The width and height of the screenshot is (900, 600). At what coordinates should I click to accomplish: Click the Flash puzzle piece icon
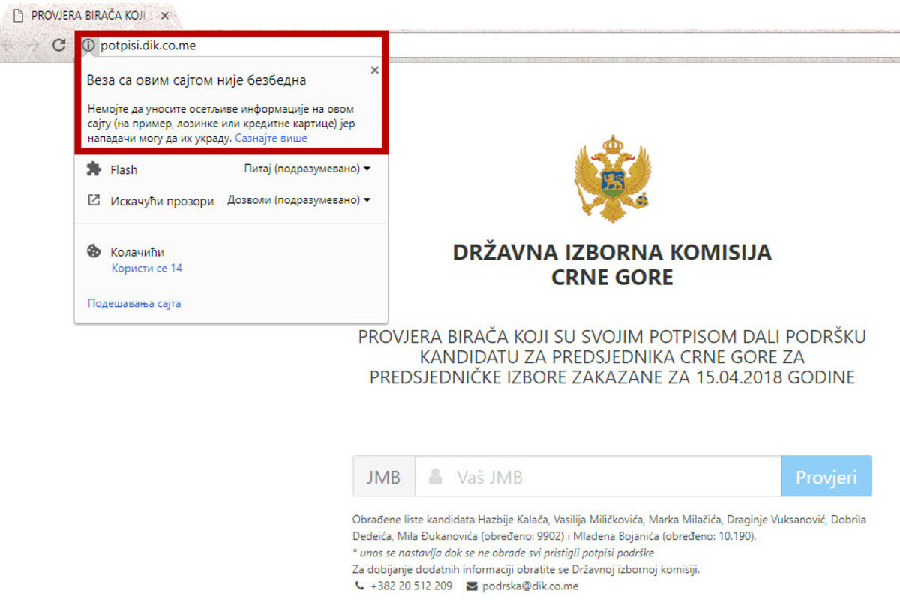pyautogui.click(x=94, y=169)
